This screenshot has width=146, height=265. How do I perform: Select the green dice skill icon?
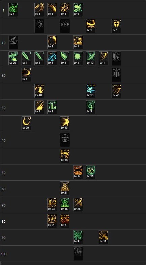[x=13, y=10]
